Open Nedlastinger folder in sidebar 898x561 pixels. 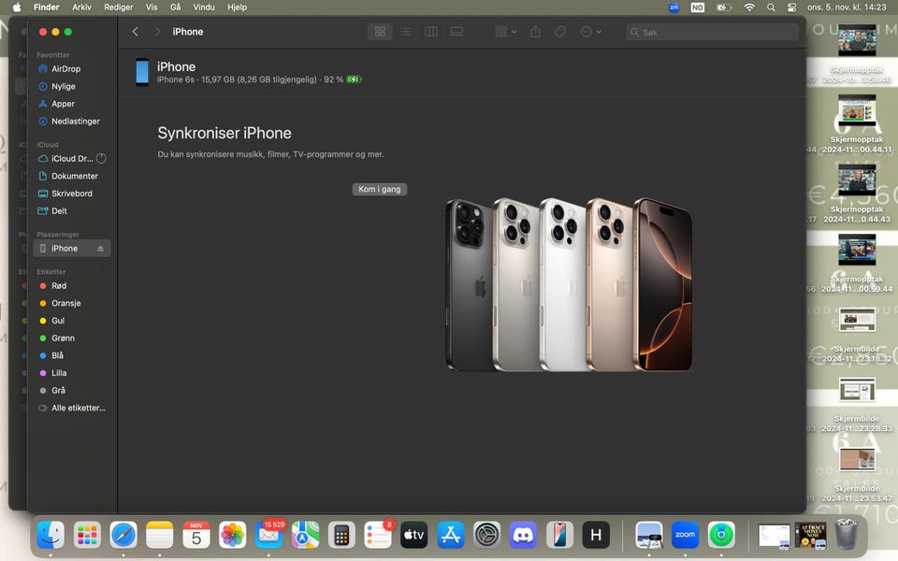75,122
